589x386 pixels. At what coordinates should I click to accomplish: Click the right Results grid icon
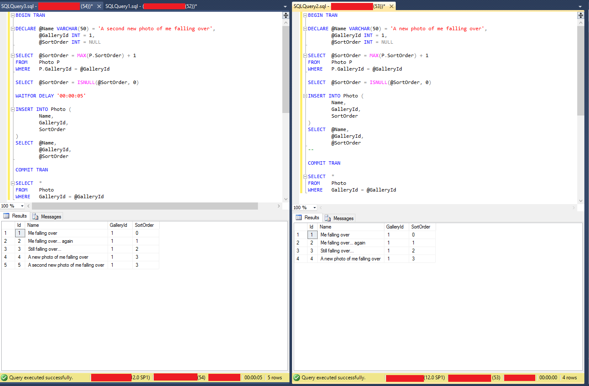[x=299, y=218]
